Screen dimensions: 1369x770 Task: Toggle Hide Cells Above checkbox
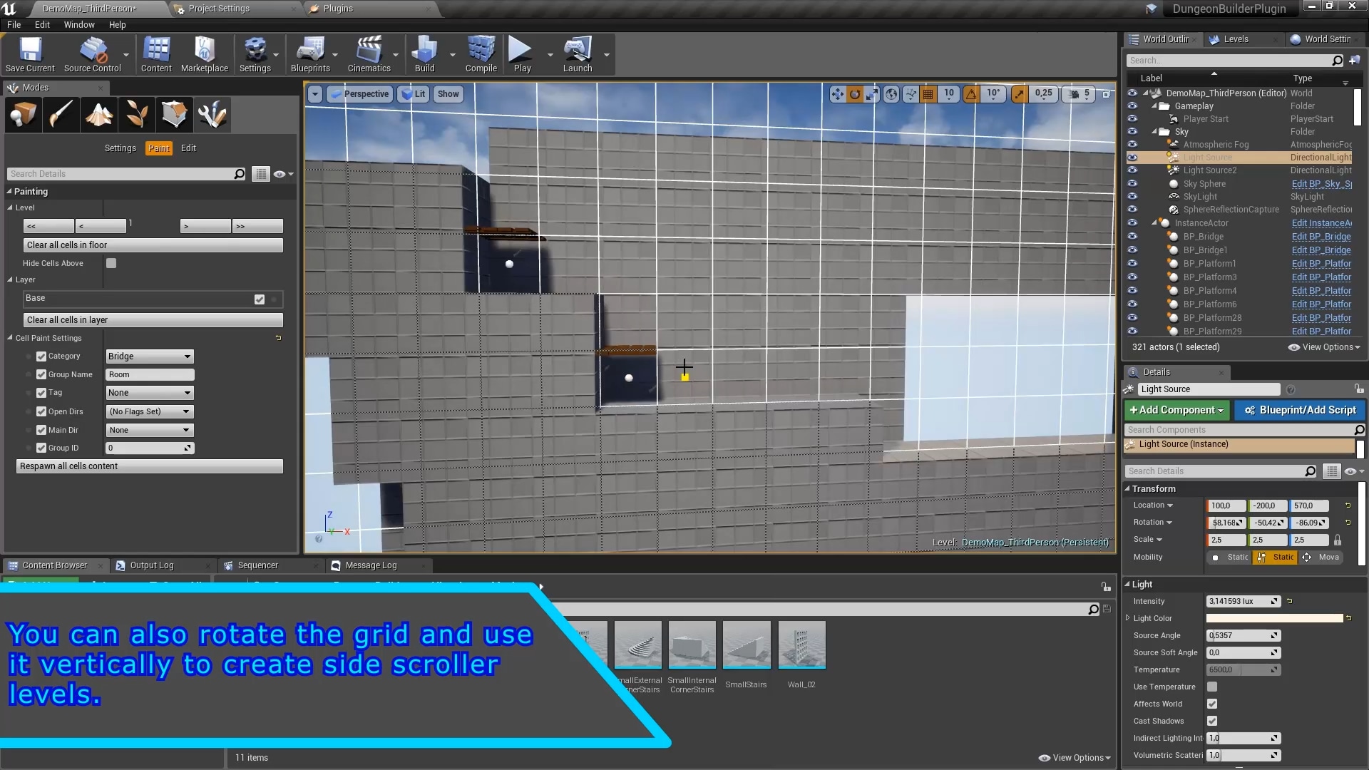pos(111,263)
